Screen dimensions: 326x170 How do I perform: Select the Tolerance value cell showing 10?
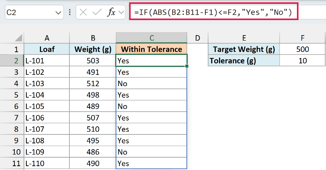coord(302,61)
